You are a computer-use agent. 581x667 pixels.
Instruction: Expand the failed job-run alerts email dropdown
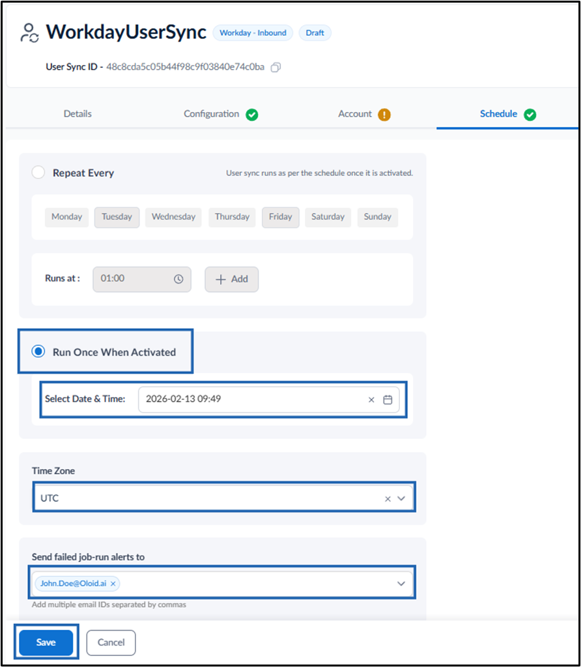pos(401,583)
